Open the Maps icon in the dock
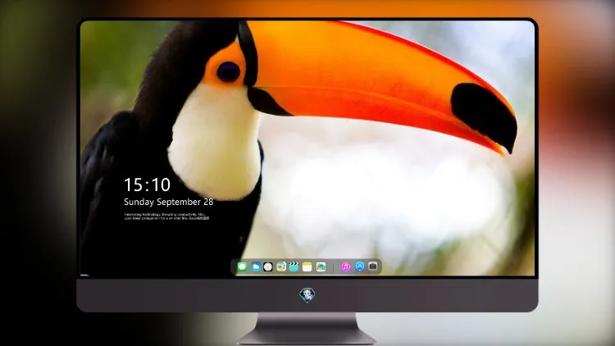Image resolution: width=615 pixels, height=346 pixels. pyautogui.click(x=280, y=266)
